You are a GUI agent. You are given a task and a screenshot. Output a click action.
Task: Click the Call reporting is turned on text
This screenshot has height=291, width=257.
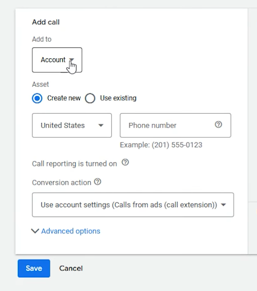(74, 164)
